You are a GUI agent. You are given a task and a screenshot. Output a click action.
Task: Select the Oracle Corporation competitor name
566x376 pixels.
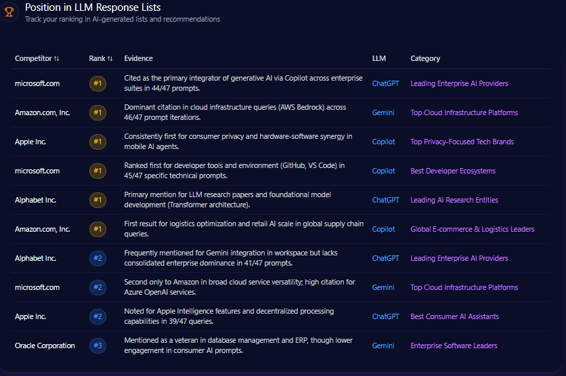(45, 346)
